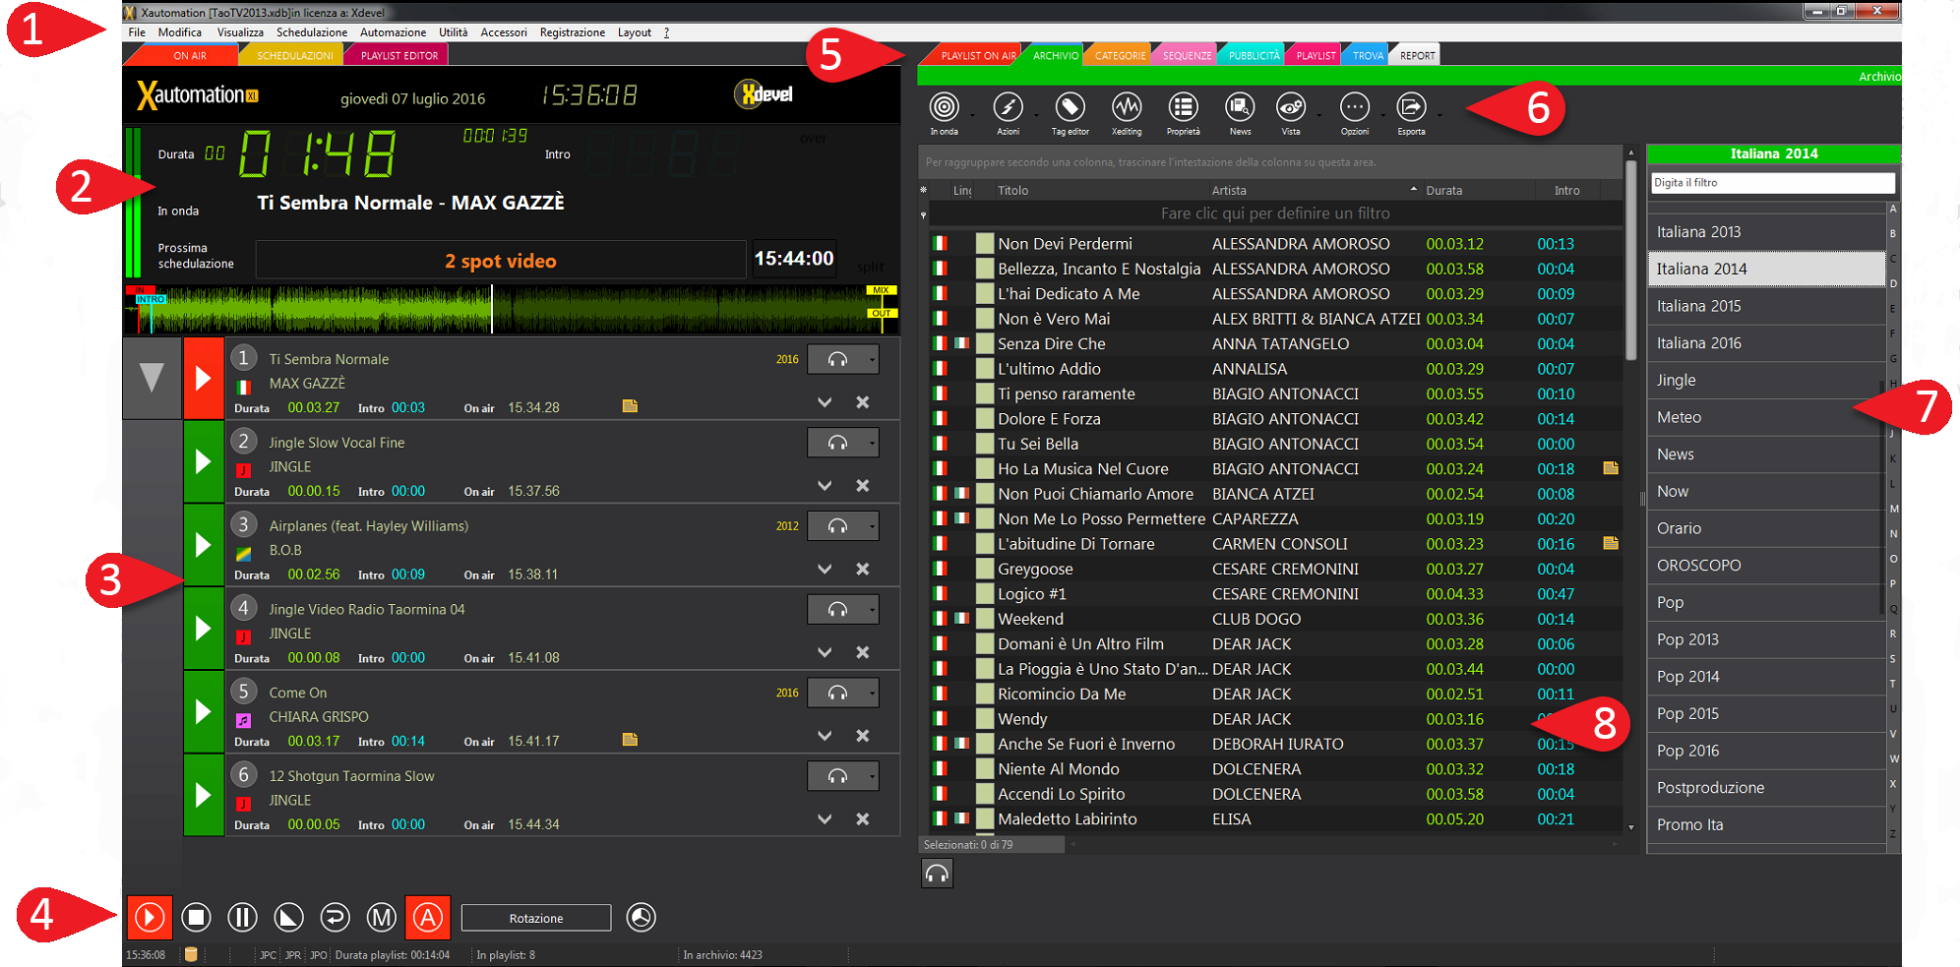Remove Come On from playlist with X
Viewport: 1960px width, 967px height.
click(x=863, y=736)
